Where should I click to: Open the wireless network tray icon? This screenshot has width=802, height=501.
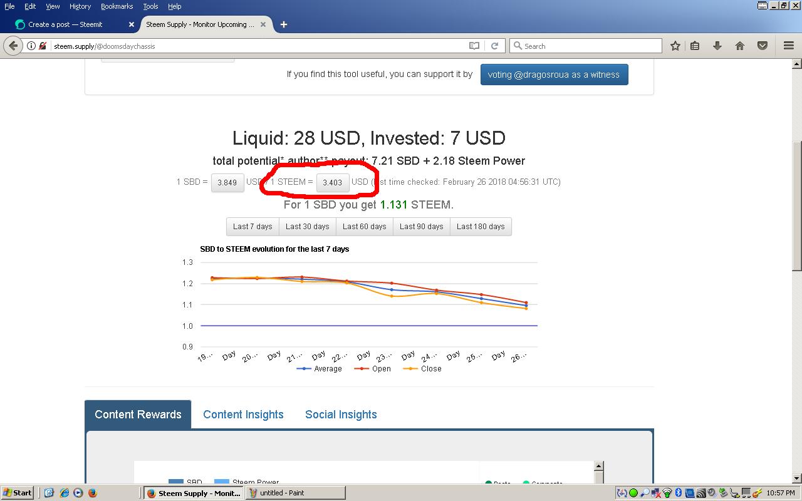coord(667,493)
